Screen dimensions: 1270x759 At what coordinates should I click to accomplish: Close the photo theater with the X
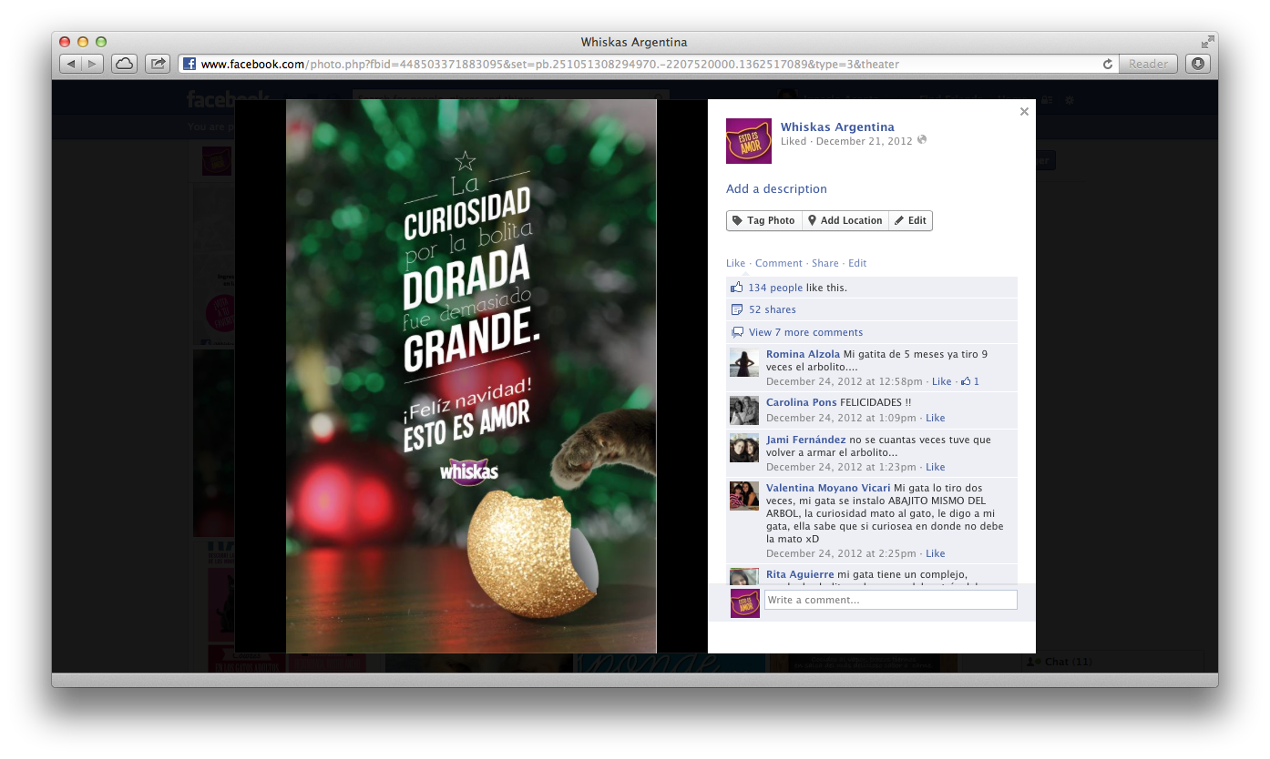(x=1024, y=111)
